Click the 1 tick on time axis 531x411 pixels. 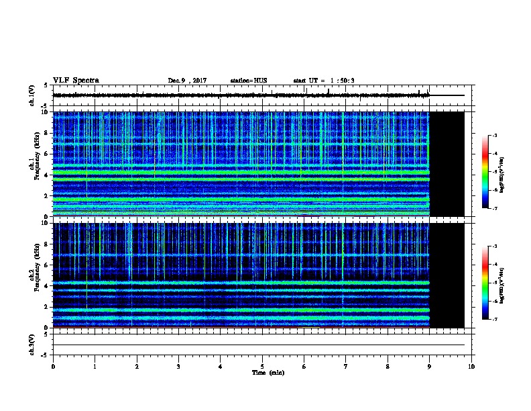click(x=95, y=367)
